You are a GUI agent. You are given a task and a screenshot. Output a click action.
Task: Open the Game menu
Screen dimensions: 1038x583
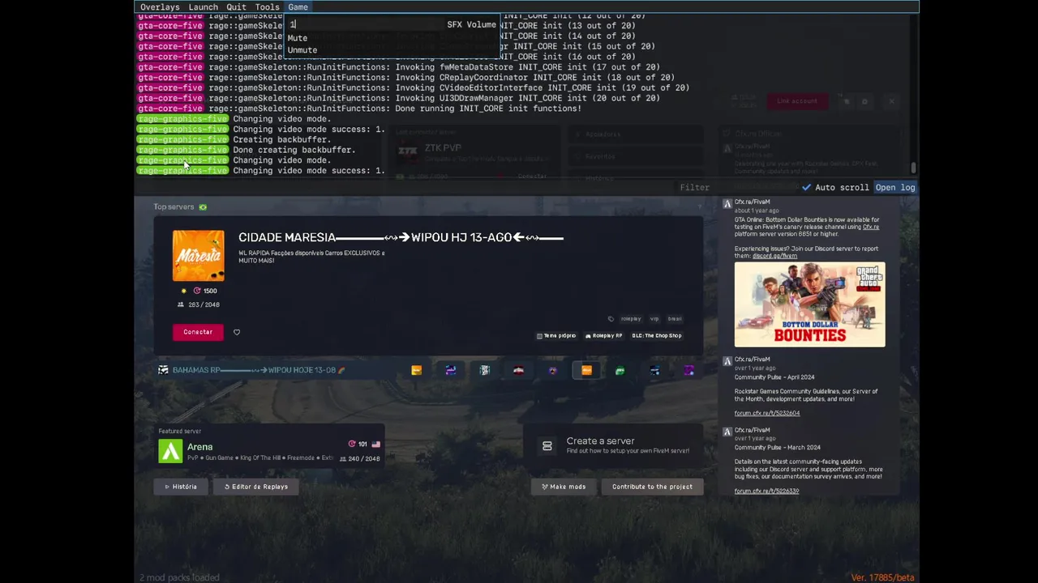pos(298,7)
